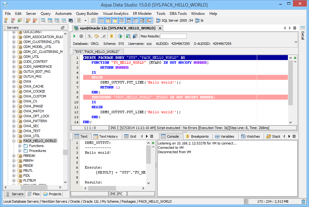Click the Detail panel icon on right edge
The image size is (309, 207).
[x=303, y=28]
